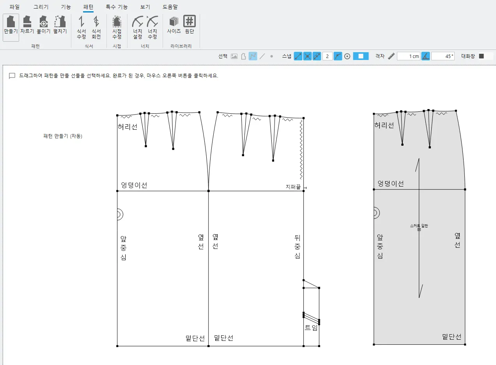The height and width of the screenshot is (365, 496).
Task: Open the 파일 menu
Action: pos(14,7)
